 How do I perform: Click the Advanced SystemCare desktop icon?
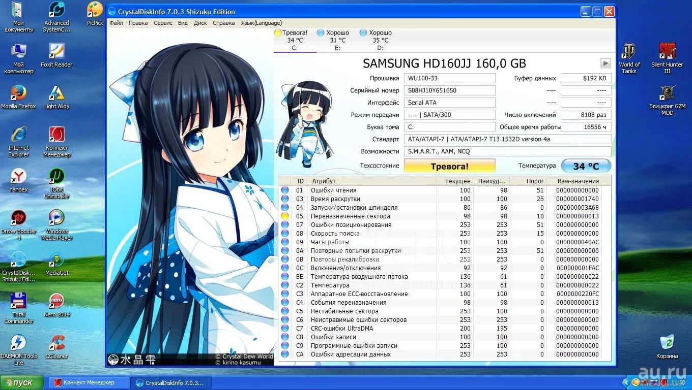pyautogui.click(x=56, y=17)
